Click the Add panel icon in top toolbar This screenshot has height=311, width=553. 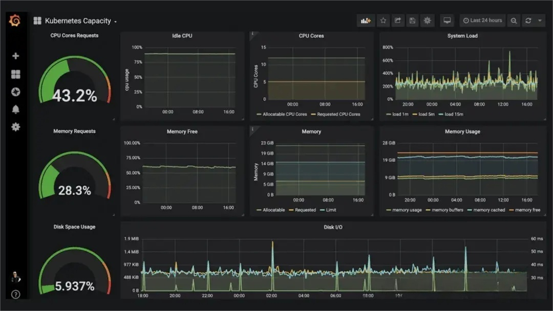366,20
